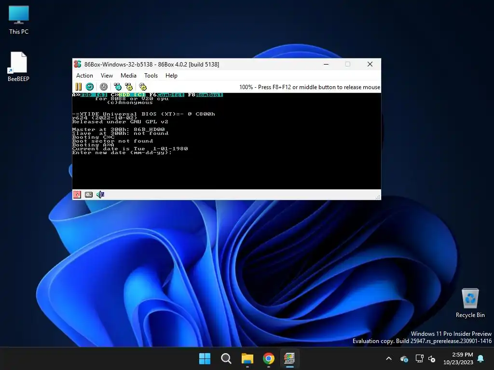
Task: Open the View menu
Action: pos(107,76)
